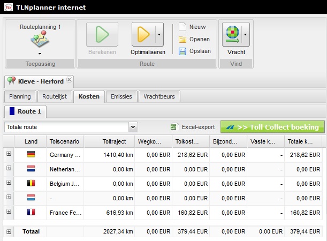
Task: Open the Vracht dropdown arrow
Action: [245, 35]
